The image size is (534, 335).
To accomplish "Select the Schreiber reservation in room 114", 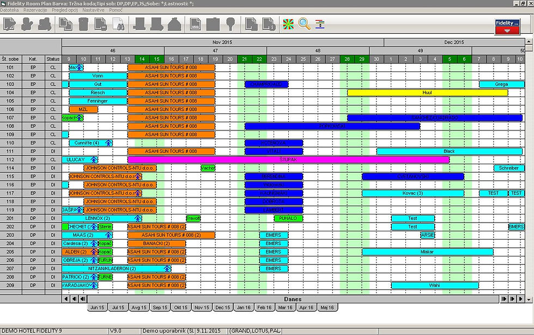I will [x=509, y=168].
